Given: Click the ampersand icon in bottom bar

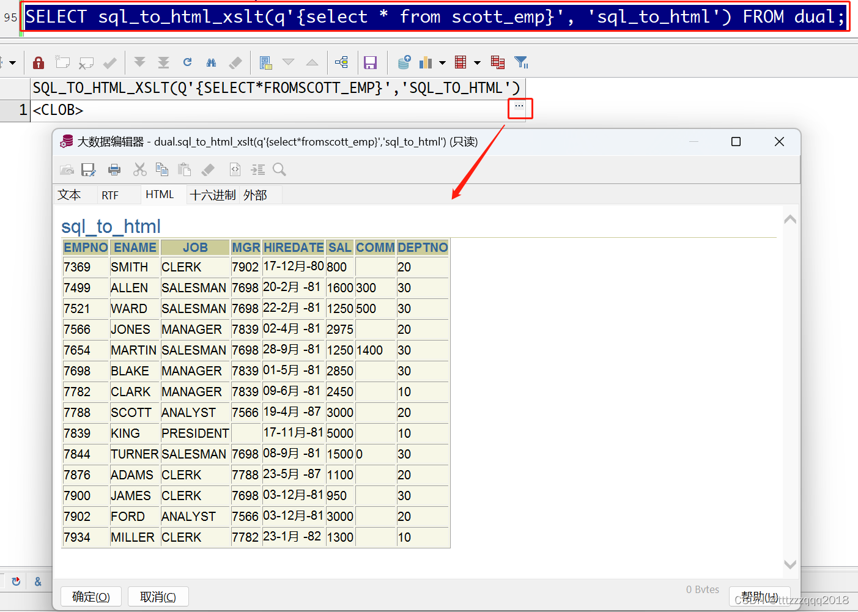Looking at the screenshot, I should [x=38, y=581].
